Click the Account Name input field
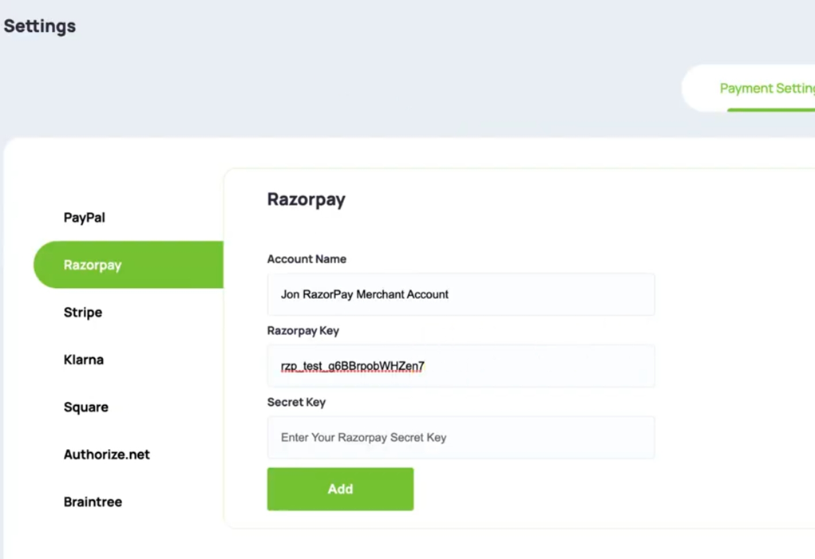Image resolution: width=815 pixels, height=559 pixels. (461, 294)
